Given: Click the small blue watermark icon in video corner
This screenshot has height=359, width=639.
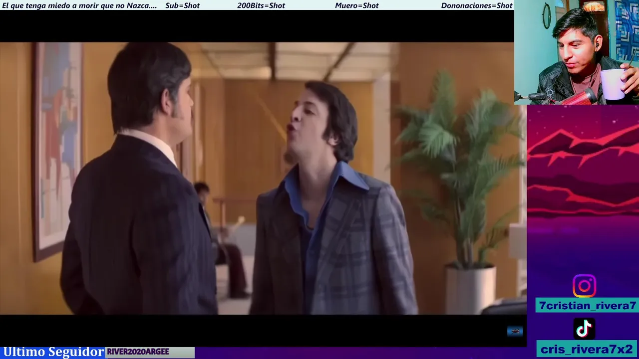Looking at the screenshot, I should [515, 331].
